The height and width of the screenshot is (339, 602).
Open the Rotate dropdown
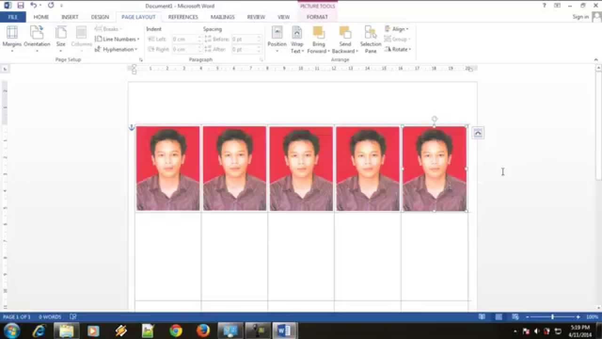tap(398, 49)
